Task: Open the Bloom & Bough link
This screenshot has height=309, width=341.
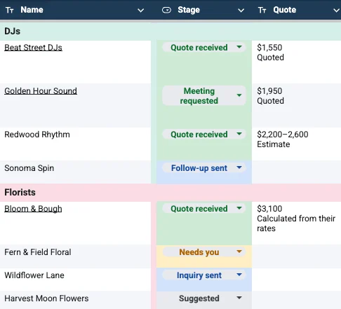Action: tap(33, 209)
